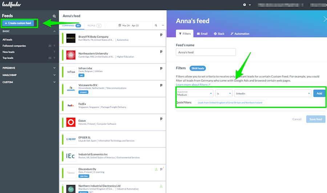Click Pipedrive icon on Voiceworks row
This screenshot has height=193, width=327.
[x=161, y=85]
